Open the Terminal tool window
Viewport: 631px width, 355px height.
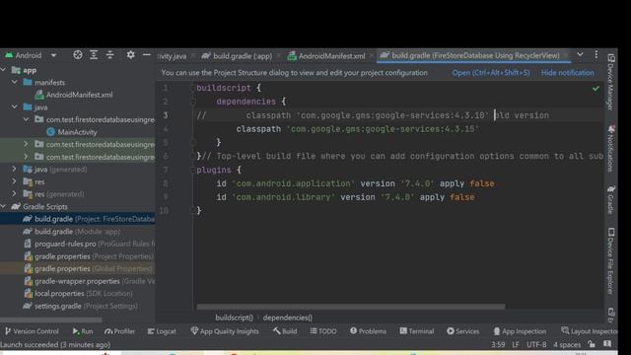tap(416, 331)
